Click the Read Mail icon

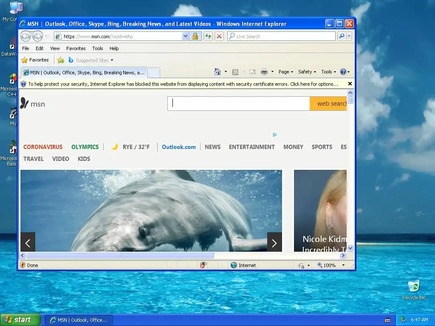252,72
